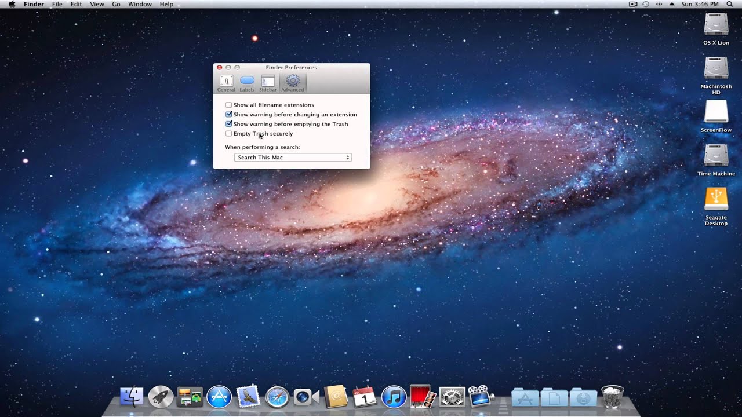This screenshot has height=417, width=742.
Task: Open Photo Booth in the Dock
Action: click(x=423, y=397)
